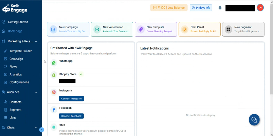Screen dimensions: 273x136
Task: Collapse the Audience section chevron
Action: pos(36,92)
